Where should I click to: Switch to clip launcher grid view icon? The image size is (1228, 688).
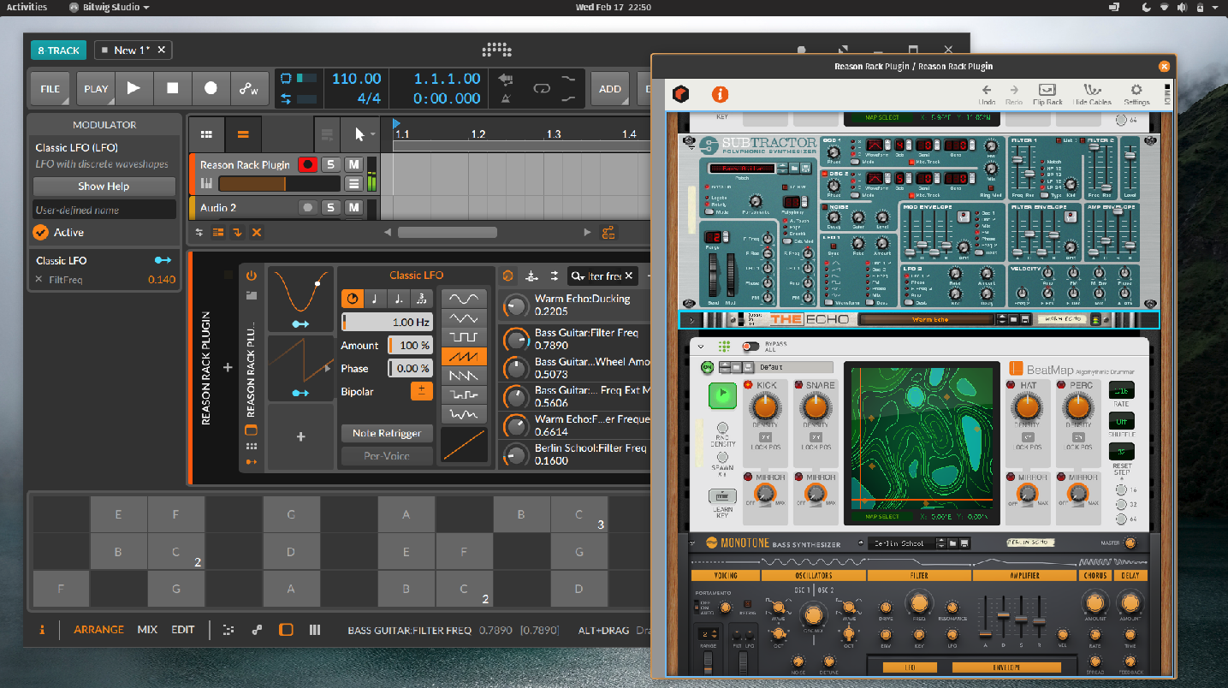tap(206, 134)
